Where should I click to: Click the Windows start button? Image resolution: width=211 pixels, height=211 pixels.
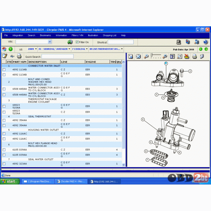(x=10, y=182)
